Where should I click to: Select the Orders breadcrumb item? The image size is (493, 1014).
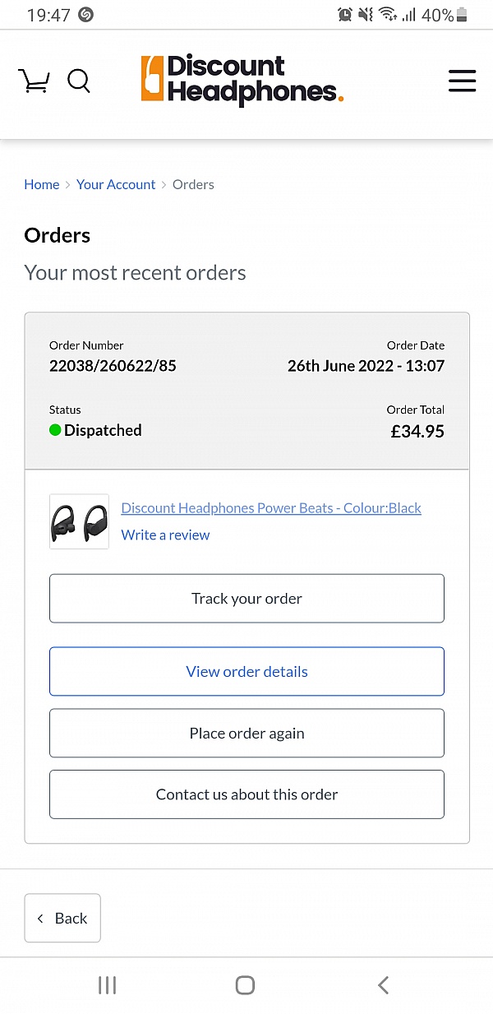193,184
